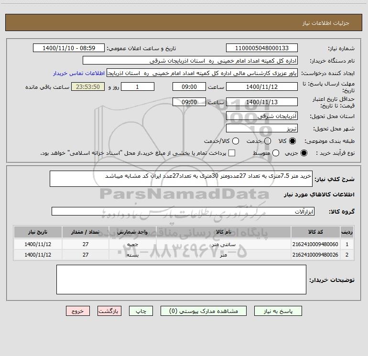Click the شهر محل تحویل field تبریز
368x356 pixels.
[x=262, y=128]
